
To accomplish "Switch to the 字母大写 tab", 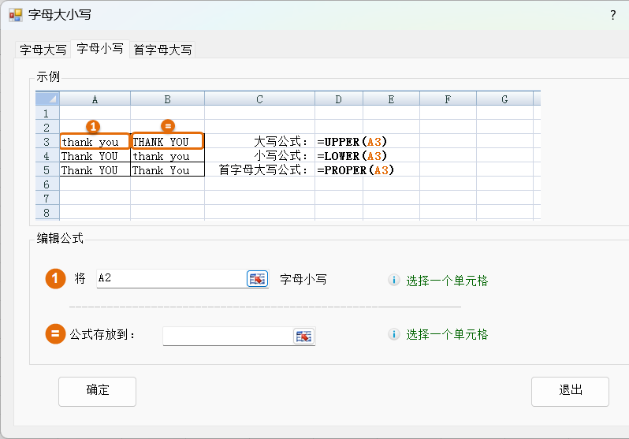I will tap(43, 50).
